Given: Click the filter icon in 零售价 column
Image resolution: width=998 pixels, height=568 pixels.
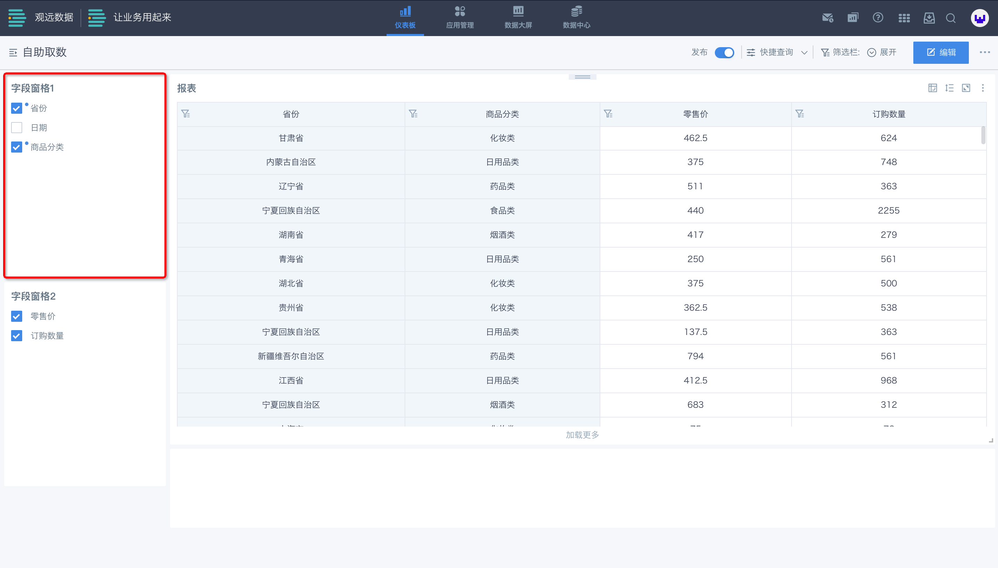Looking at the screenshot, I should (x=608, y=114).
